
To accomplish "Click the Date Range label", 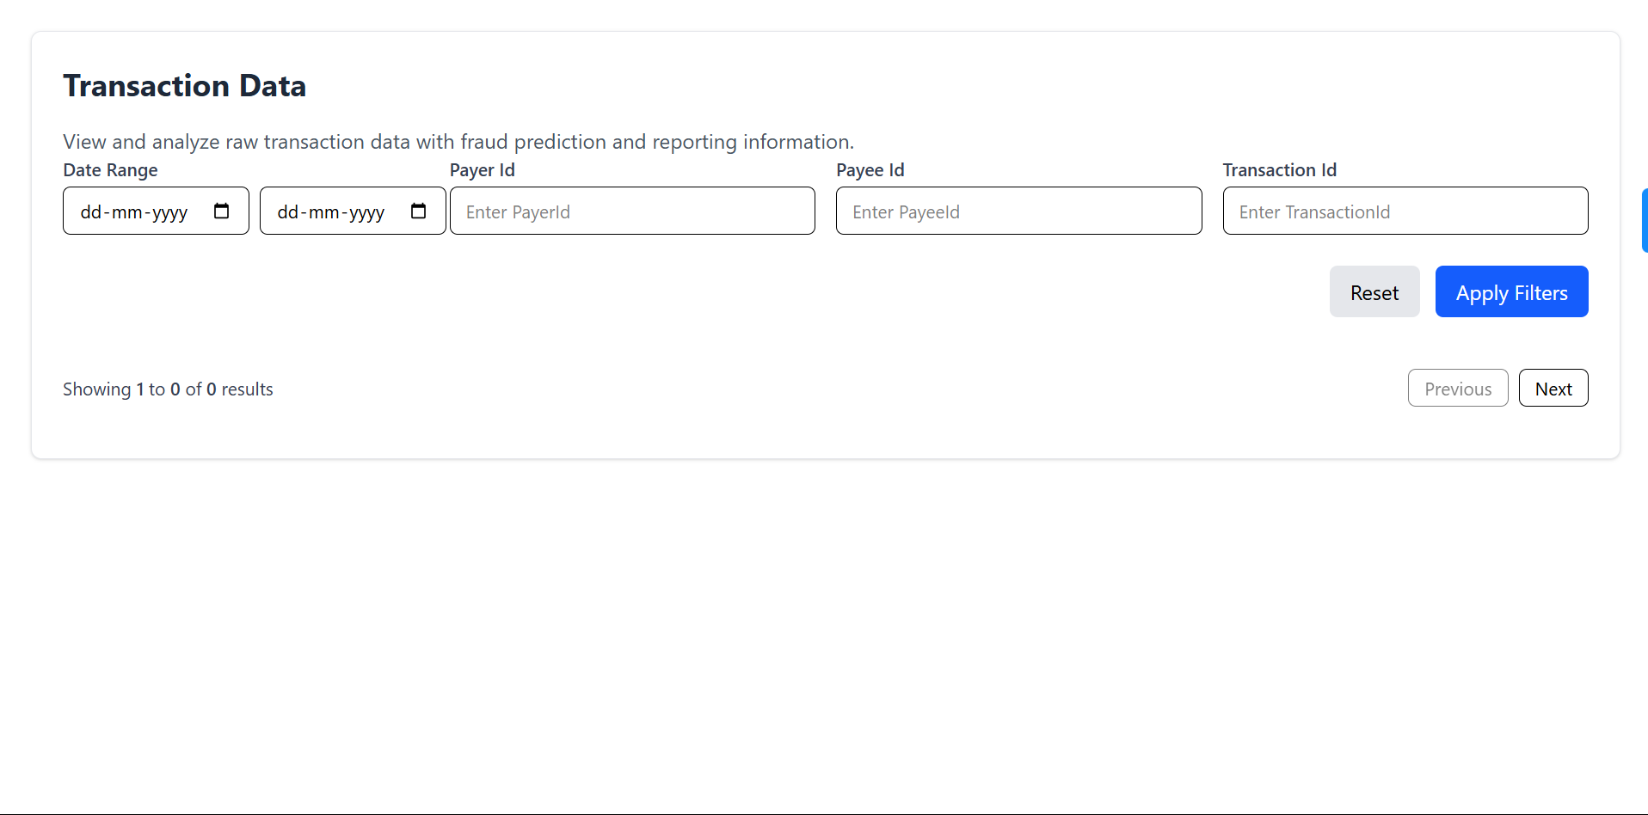I will tap(110, 170).
